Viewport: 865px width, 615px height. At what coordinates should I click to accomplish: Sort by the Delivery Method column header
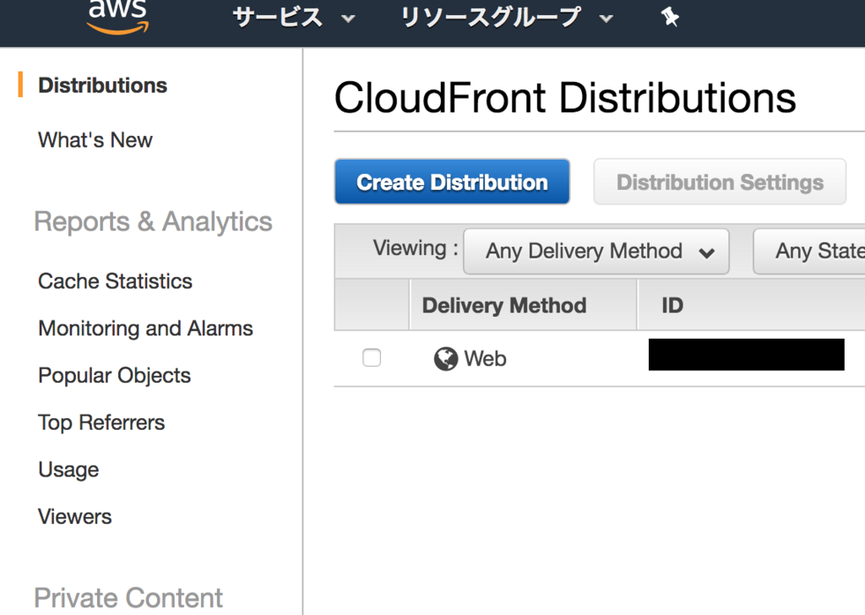(x=504, y=305)
